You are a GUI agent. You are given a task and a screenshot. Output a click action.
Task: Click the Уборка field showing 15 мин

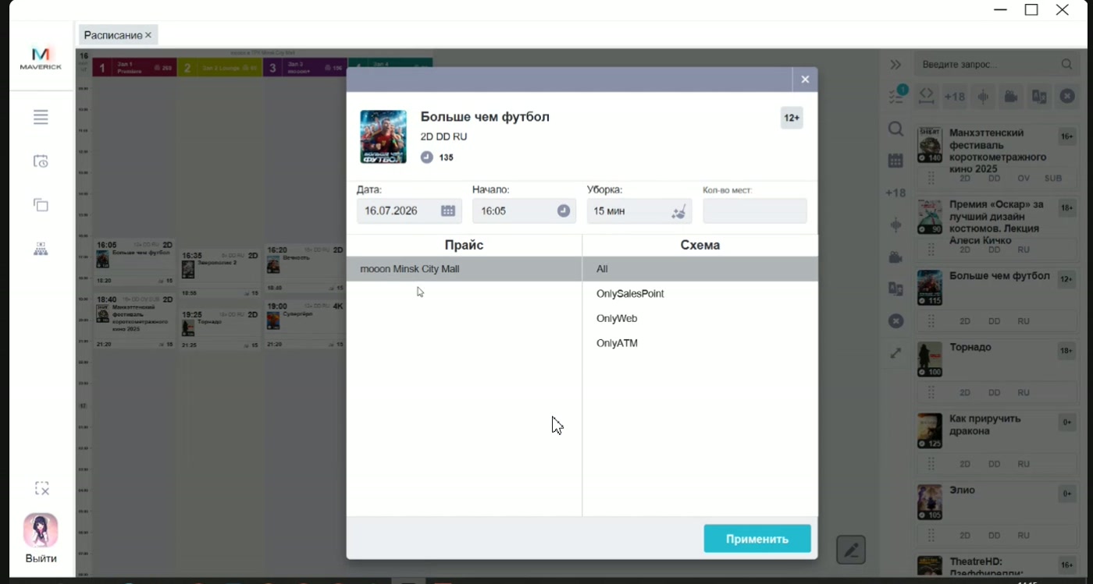click(x=639, y=211)
